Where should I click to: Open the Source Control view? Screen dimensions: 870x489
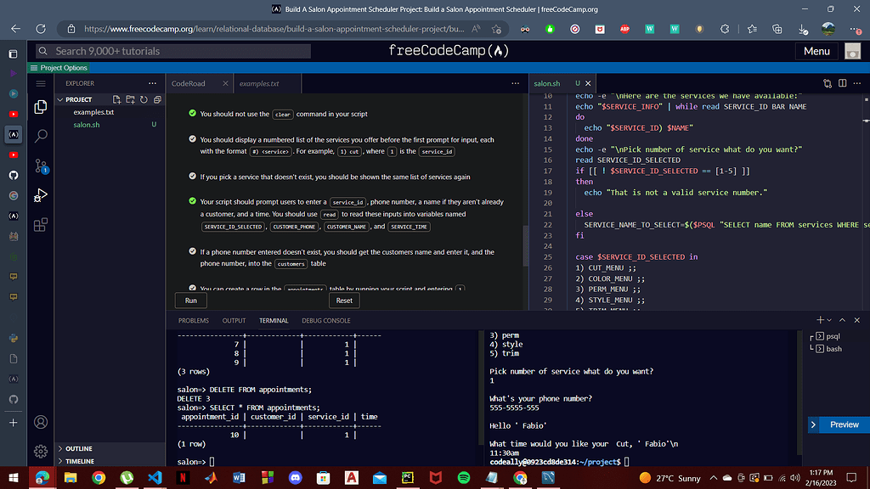[40, 166]
